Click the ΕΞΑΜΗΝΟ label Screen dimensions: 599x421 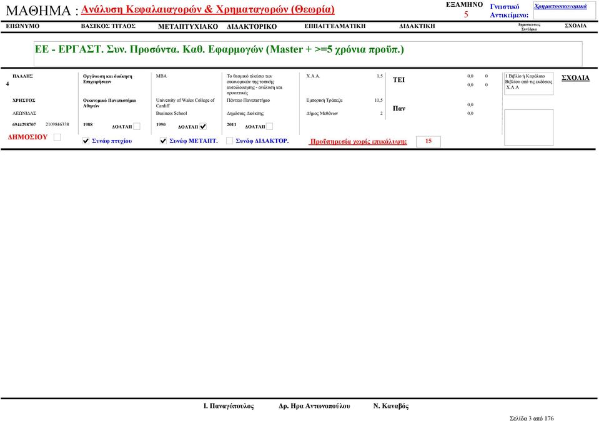465,4
